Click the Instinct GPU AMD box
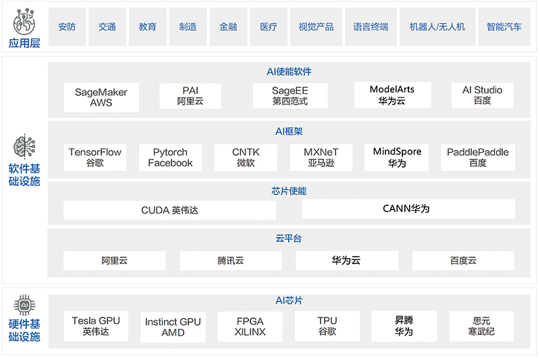Viewport: 540px width, 358px height. (173, 328)
